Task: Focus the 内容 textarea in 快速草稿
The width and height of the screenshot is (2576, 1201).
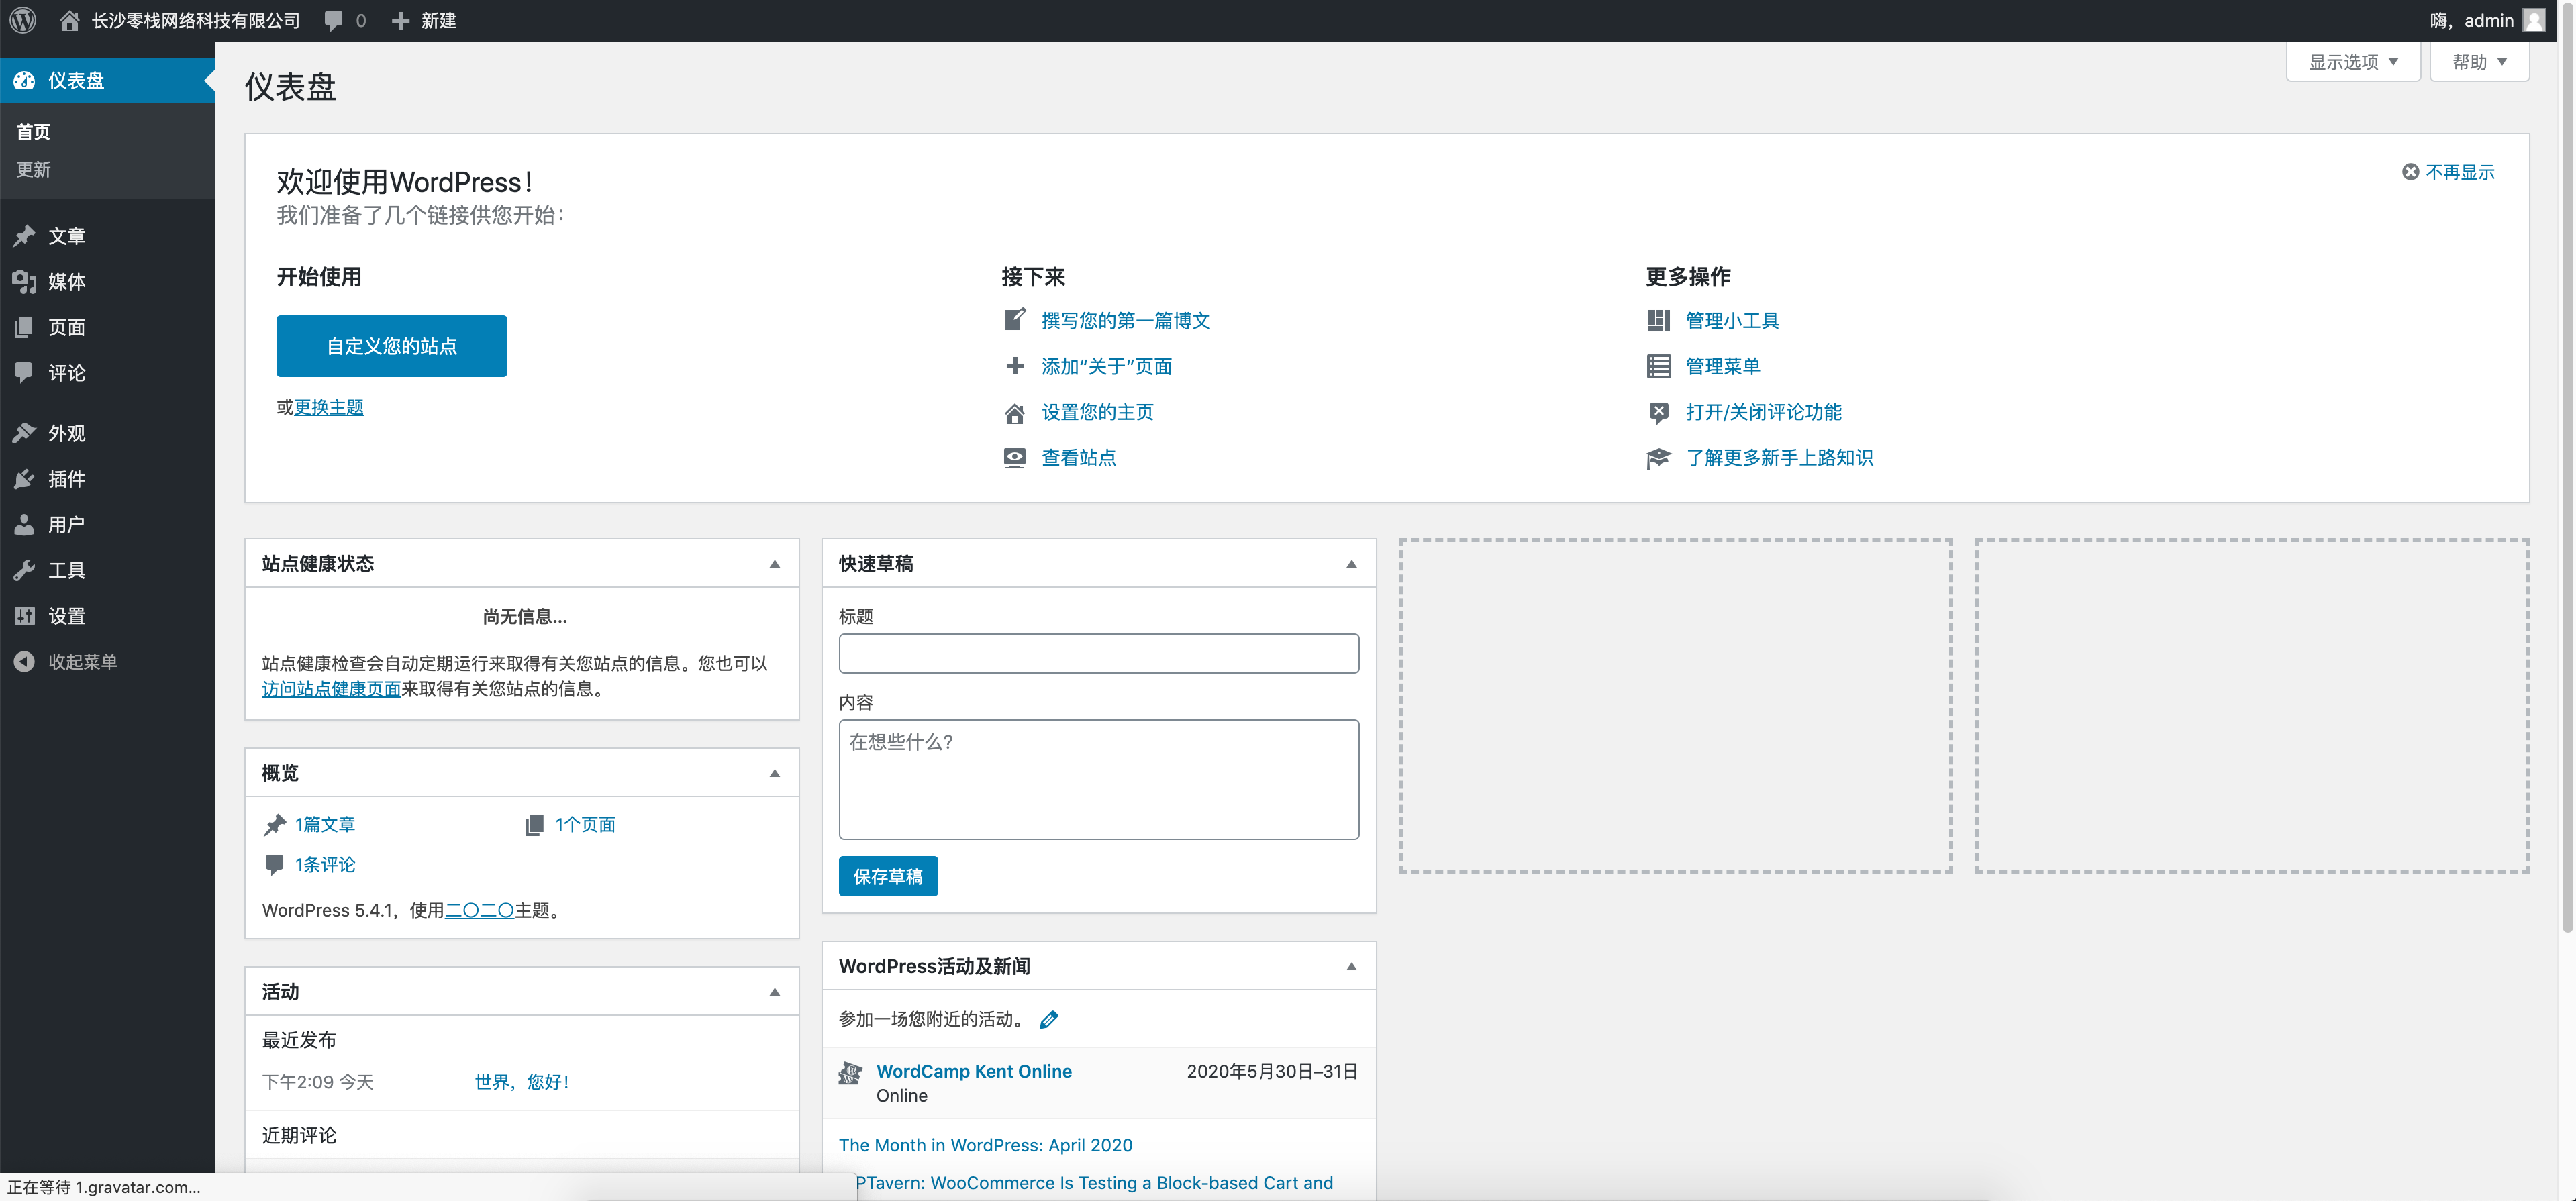Action: point(1099,779)
